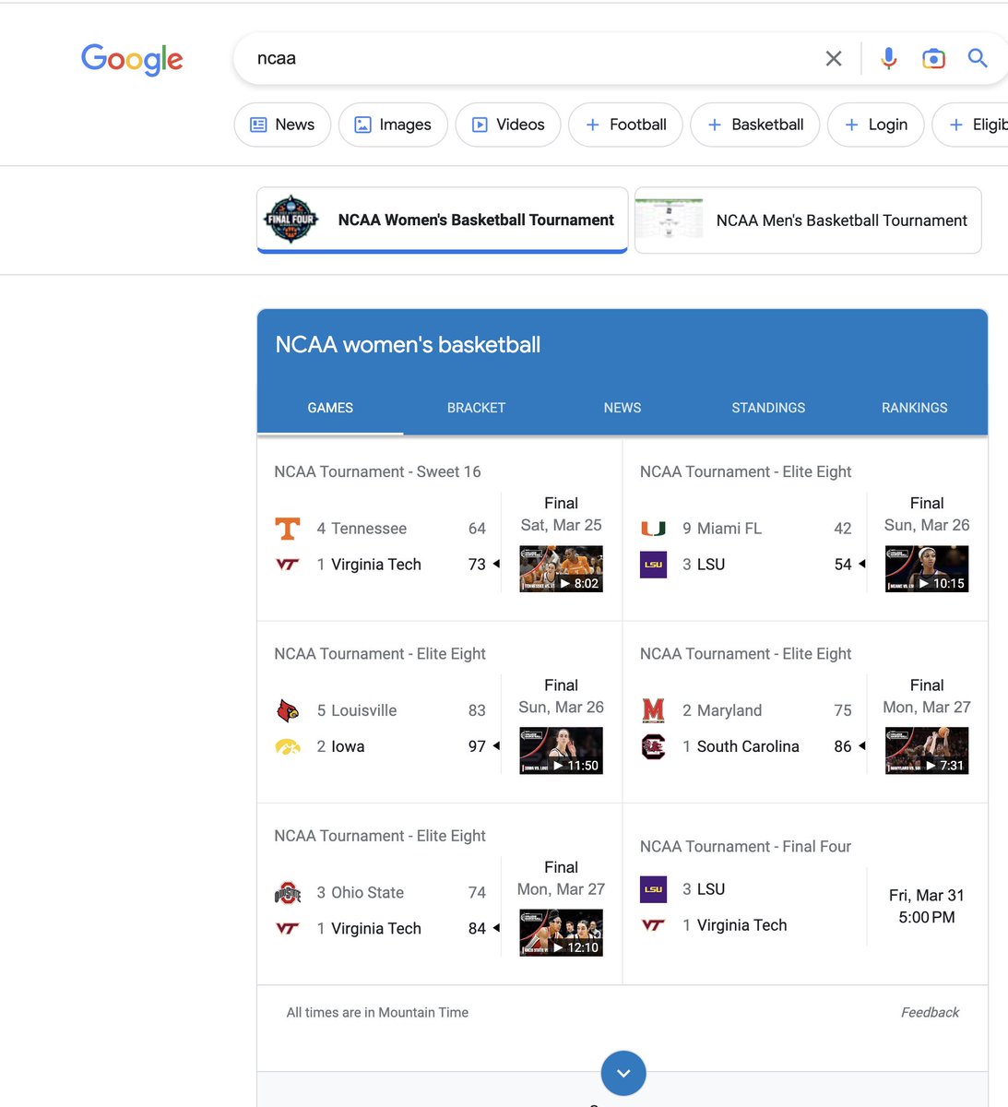Add Football to the search query
1008x1107 pixels.
click(x=625, y=125)
